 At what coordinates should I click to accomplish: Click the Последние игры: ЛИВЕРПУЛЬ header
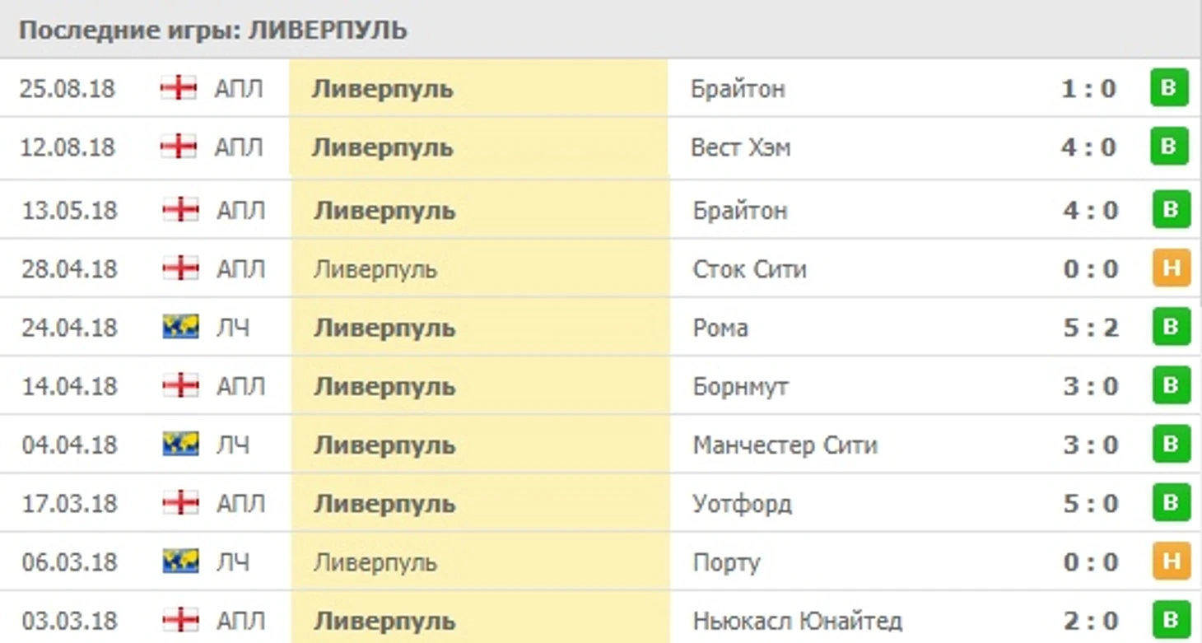coord(213,30)
